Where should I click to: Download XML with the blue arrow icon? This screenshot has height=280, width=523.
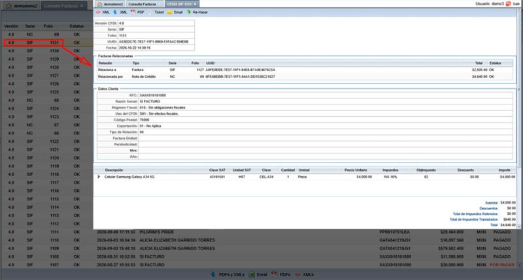(x=120, y=12)
